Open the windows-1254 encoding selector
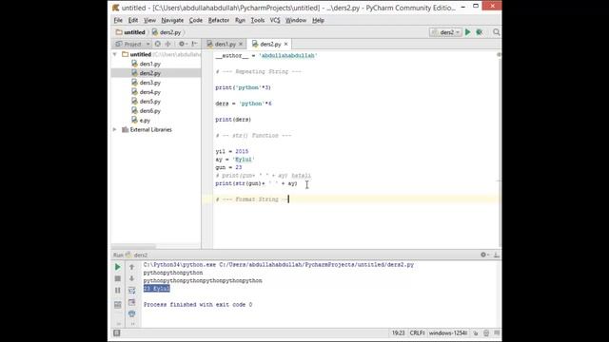 tap(448, 333)
